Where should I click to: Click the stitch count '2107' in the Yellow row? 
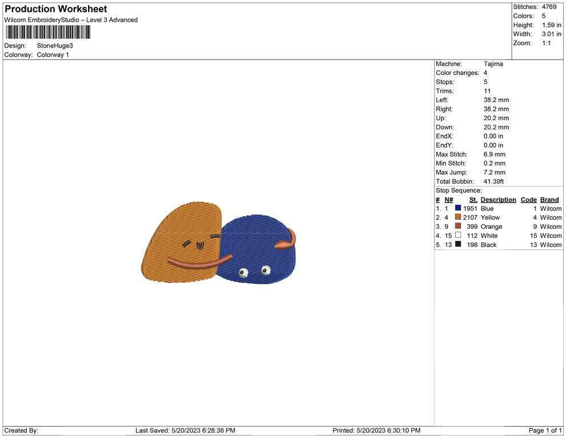[471, 217]
